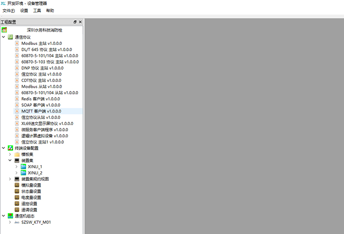The image size is (344, 234).
Task: Collapse the 终端设备配置 tree node
Action: tap(4, 148)
